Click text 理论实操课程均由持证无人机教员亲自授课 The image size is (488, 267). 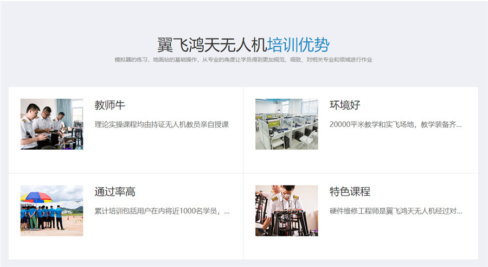tap(162, 125)
